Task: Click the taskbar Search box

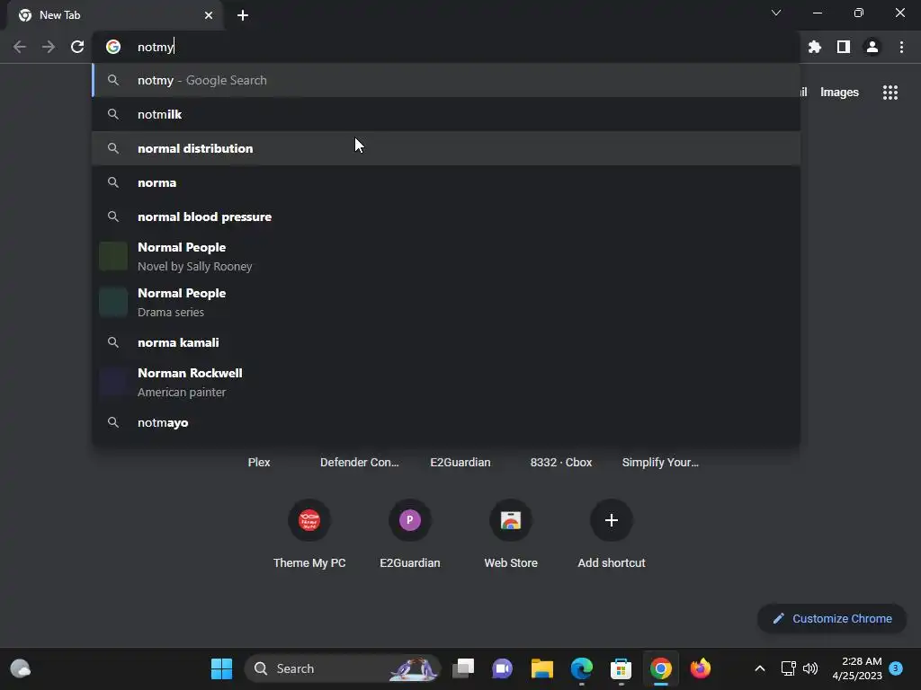Action: tap(343, 668)
